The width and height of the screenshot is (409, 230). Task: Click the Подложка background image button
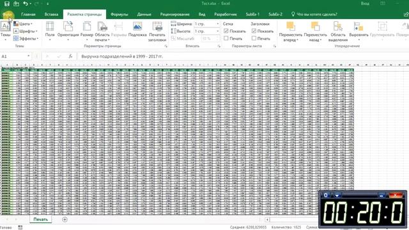(137, 30)
